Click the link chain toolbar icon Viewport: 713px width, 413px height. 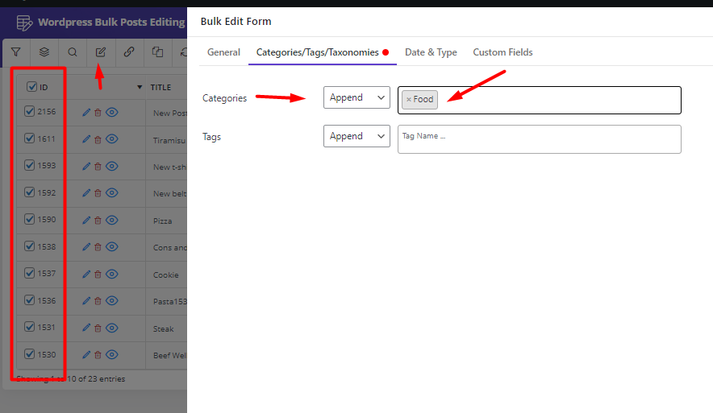click(129, 52)
